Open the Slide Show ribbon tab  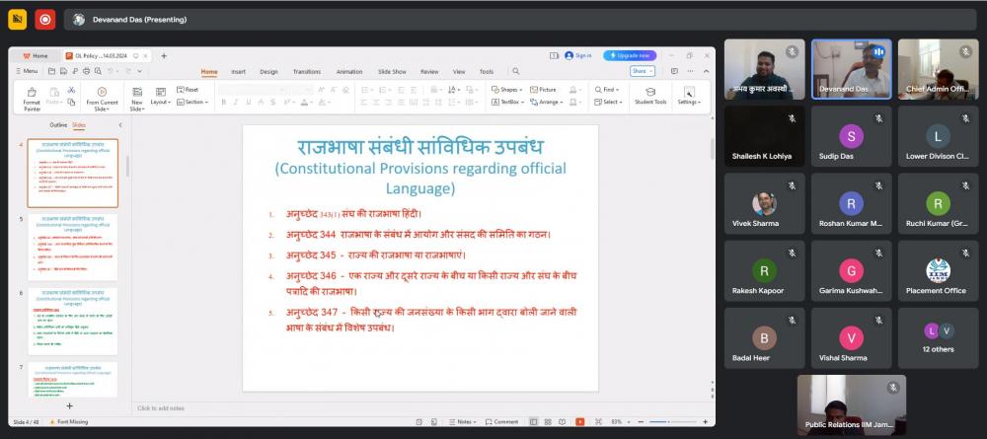(x=392, y=71)
